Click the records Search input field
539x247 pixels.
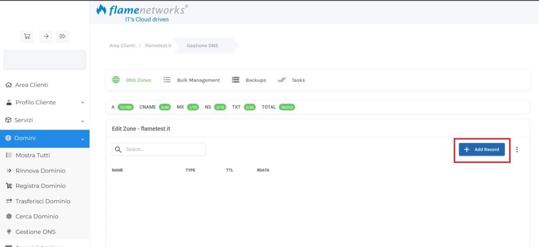tap(159, 149)
